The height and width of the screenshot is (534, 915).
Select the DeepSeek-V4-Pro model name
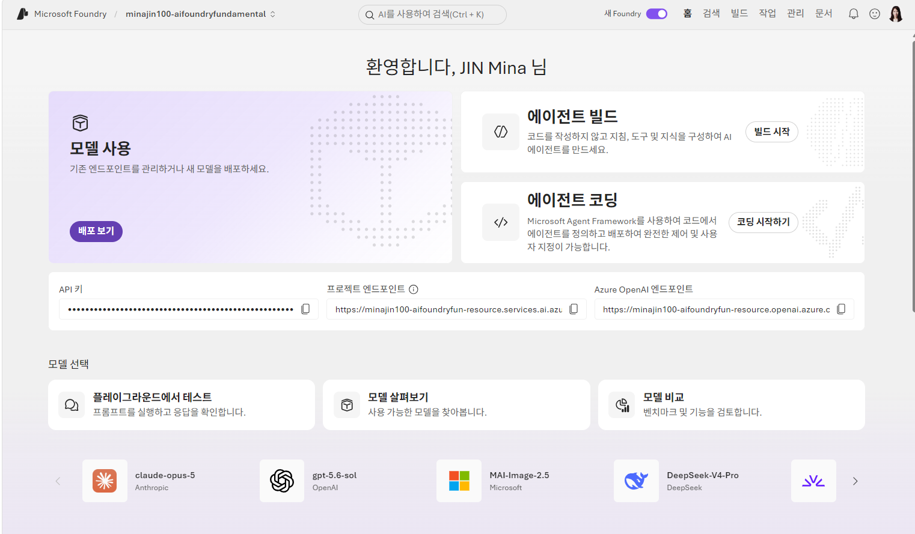point(703,475)
